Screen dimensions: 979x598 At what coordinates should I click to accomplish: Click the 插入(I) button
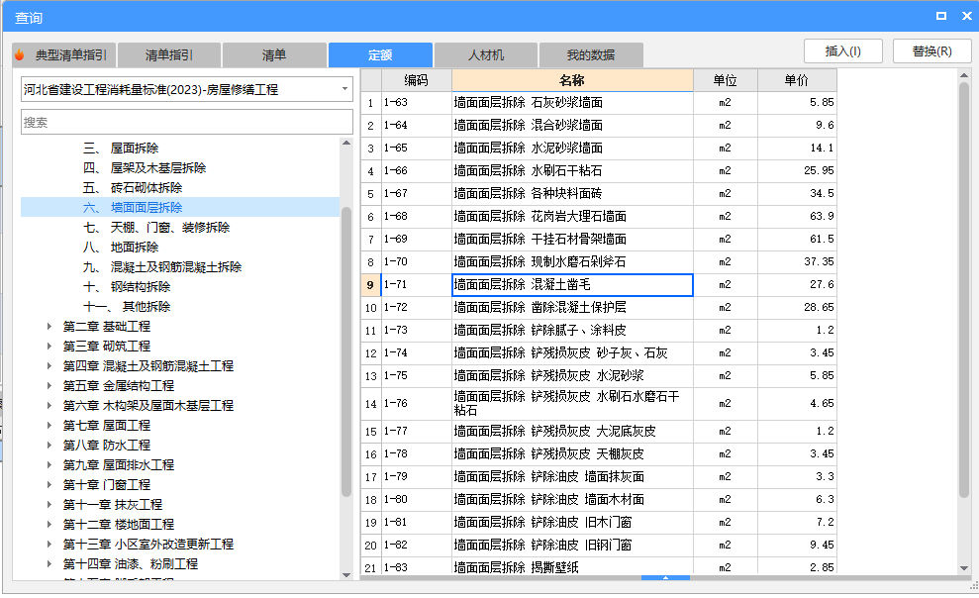(x=842, y=51)
